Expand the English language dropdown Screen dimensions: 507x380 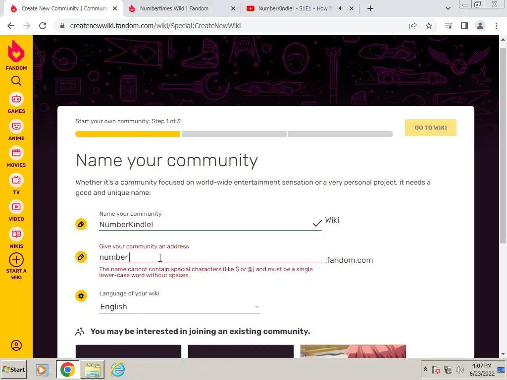pos(179,307)
